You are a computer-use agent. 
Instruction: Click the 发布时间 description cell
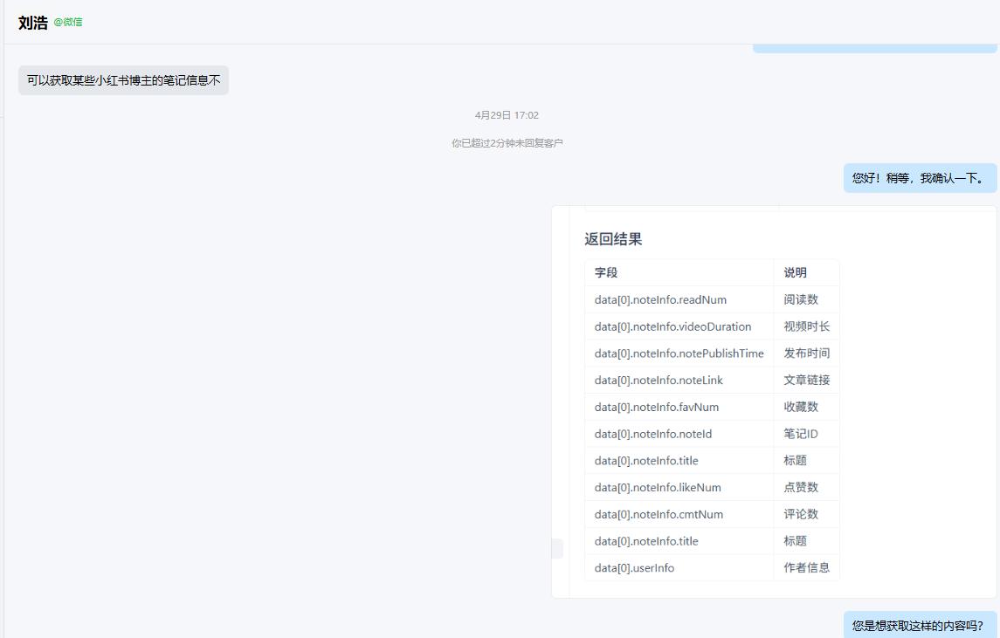tap(806, 353)
